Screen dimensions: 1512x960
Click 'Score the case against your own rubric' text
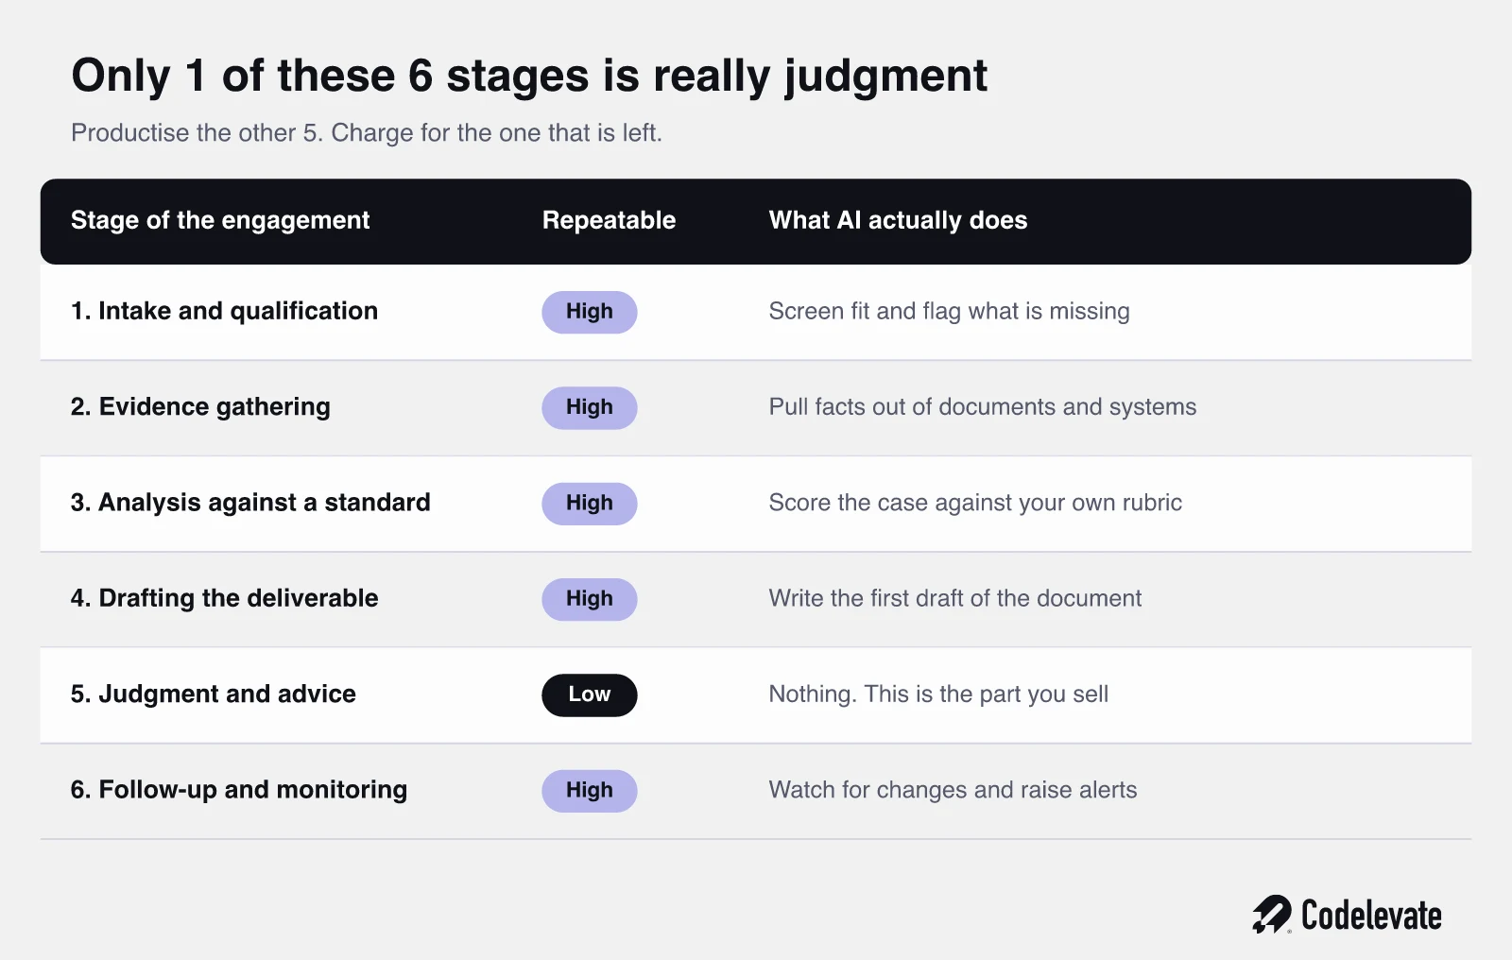[975, 503]
